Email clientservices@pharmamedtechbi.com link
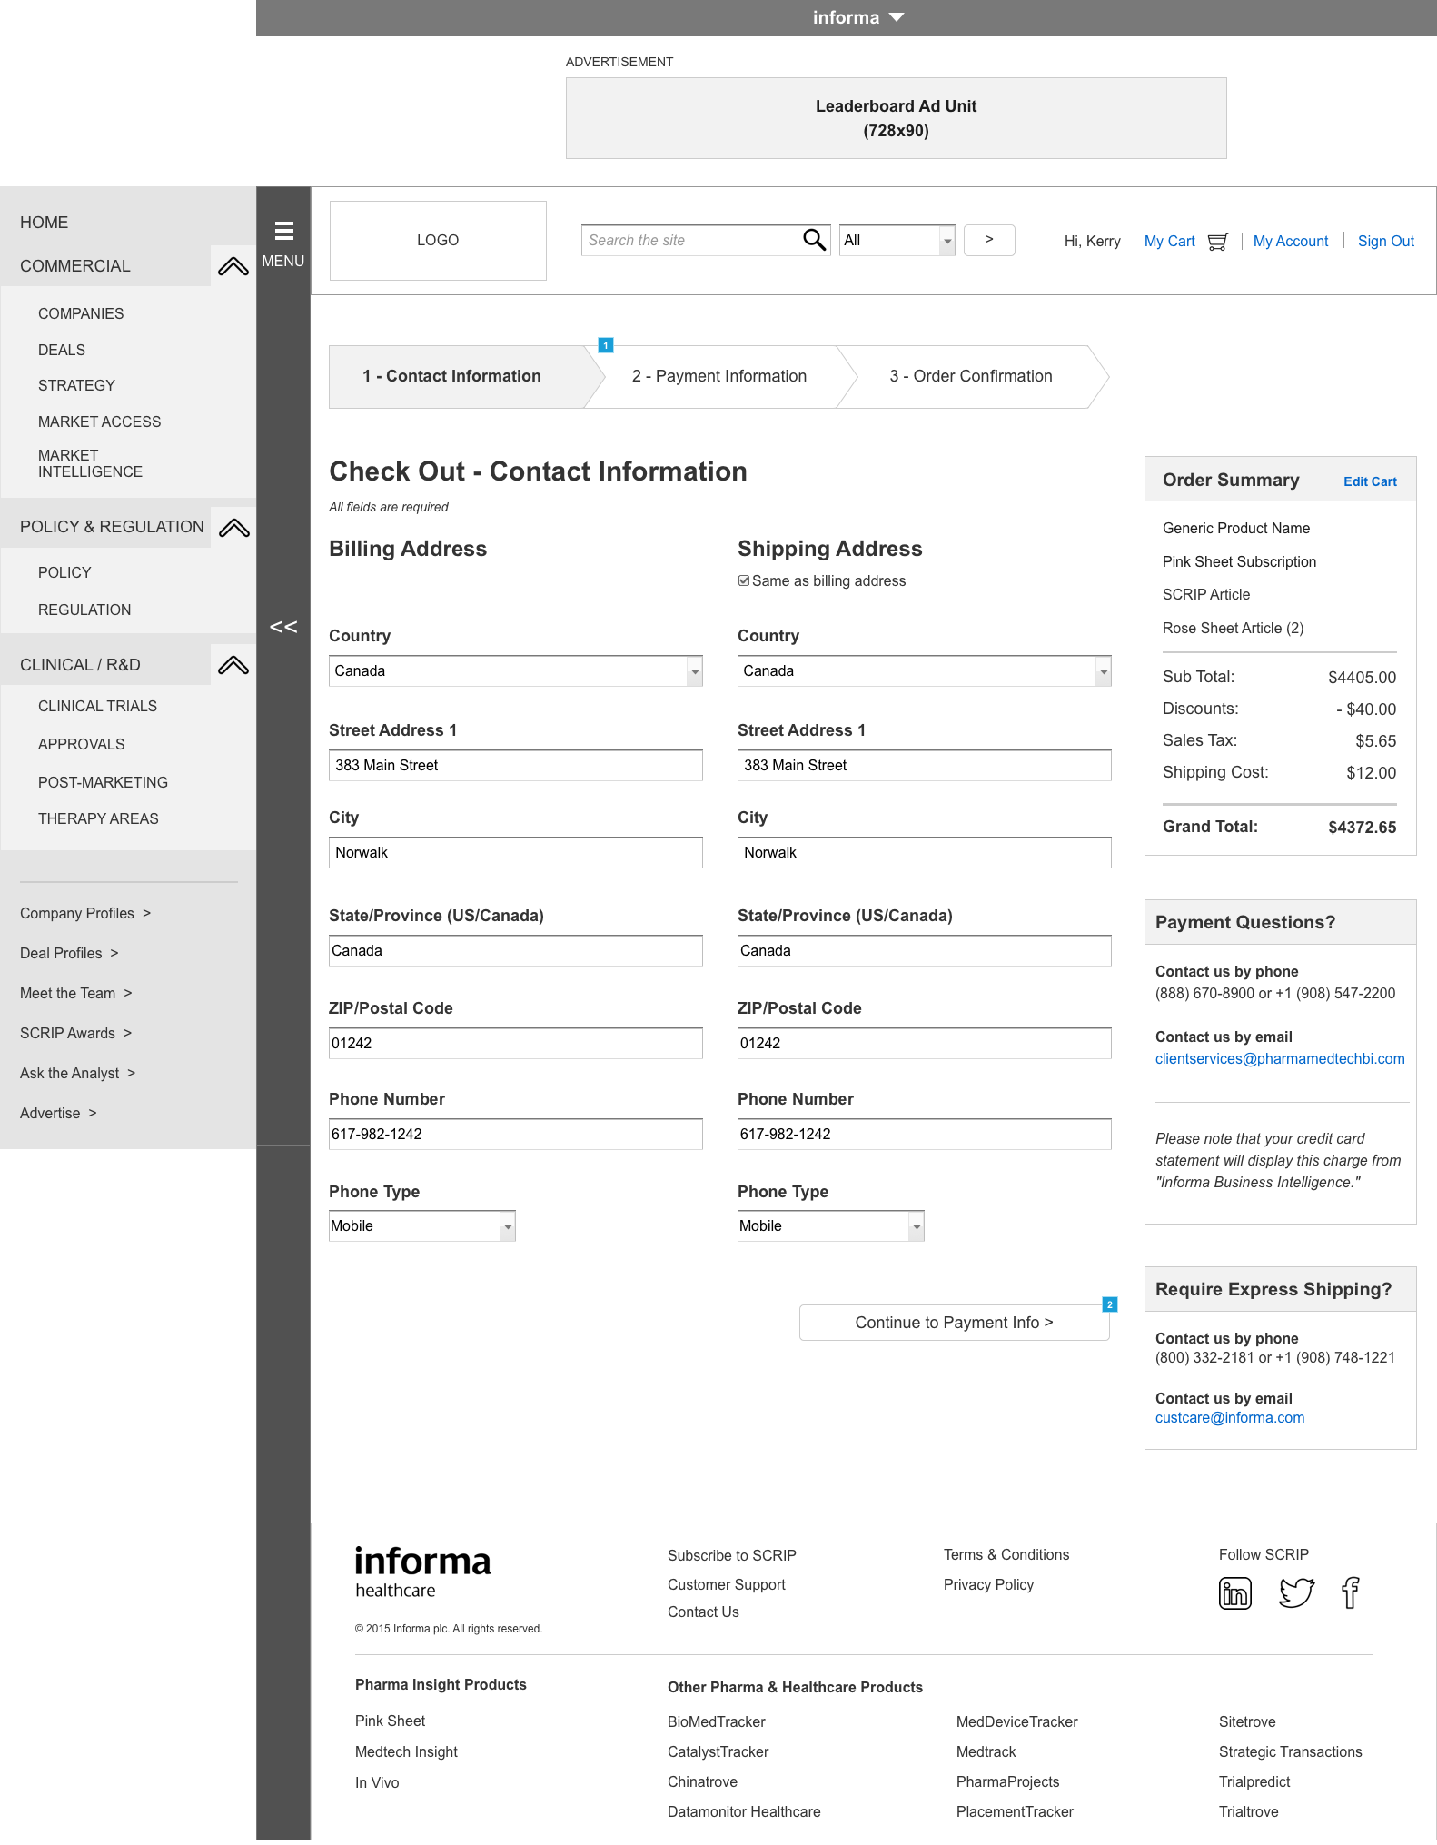Image resolution: width=1437 pixels, height=1845 pixels. (x=1280, y=1058)
